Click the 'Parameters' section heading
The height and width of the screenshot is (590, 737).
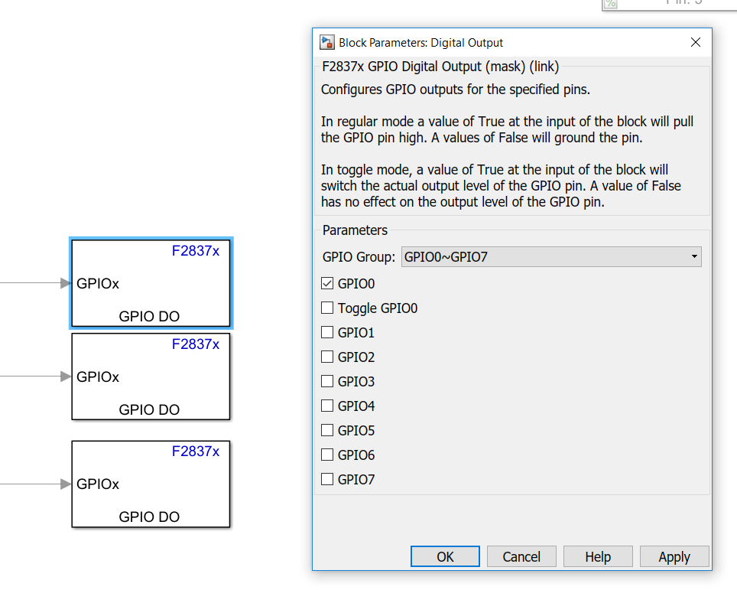(355, 230)
